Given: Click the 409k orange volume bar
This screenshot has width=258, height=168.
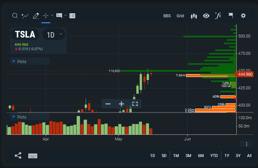Looking at the screenshot, I should tap(228, 97).
